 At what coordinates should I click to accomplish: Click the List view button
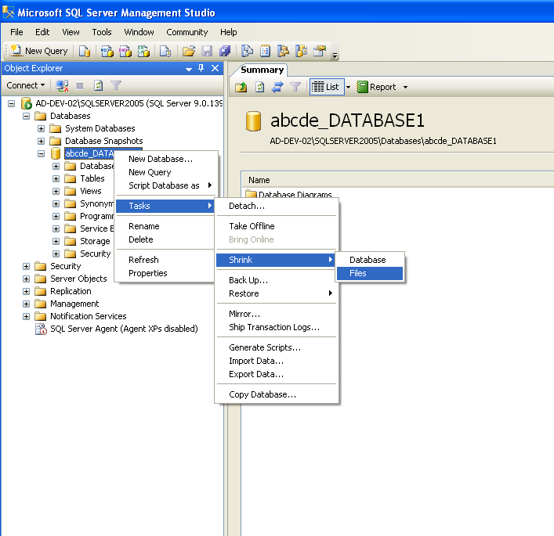coord(325,87)
